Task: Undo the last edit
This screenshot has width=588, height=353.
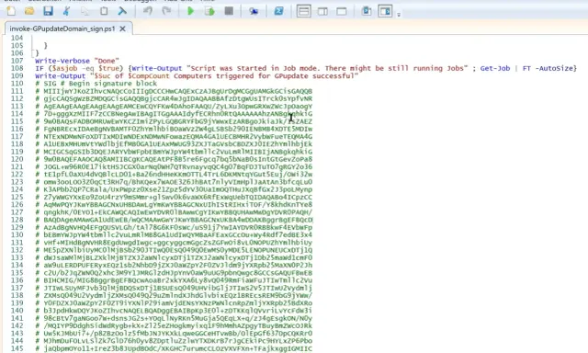Action: coord(148,11)
